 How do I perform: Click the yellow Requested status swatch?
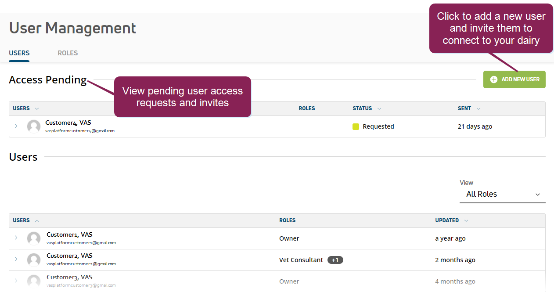click(x=356, y=126)
